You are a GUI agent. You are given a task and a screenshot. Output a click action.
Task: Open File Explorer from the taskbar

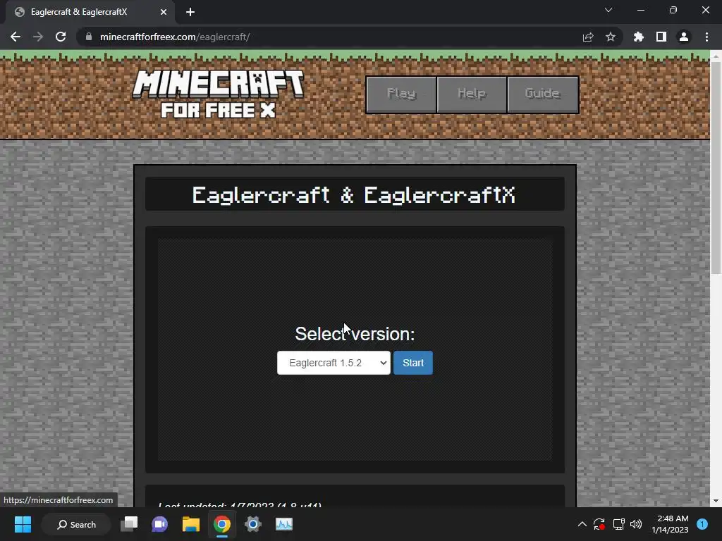click(x=190, y=524)
